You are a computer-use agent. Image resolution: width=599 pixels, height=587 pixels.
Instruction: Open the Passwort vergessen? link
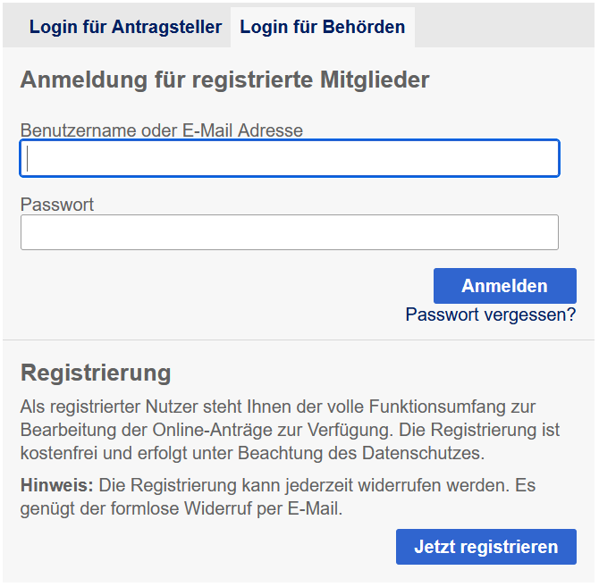(490, 314)
